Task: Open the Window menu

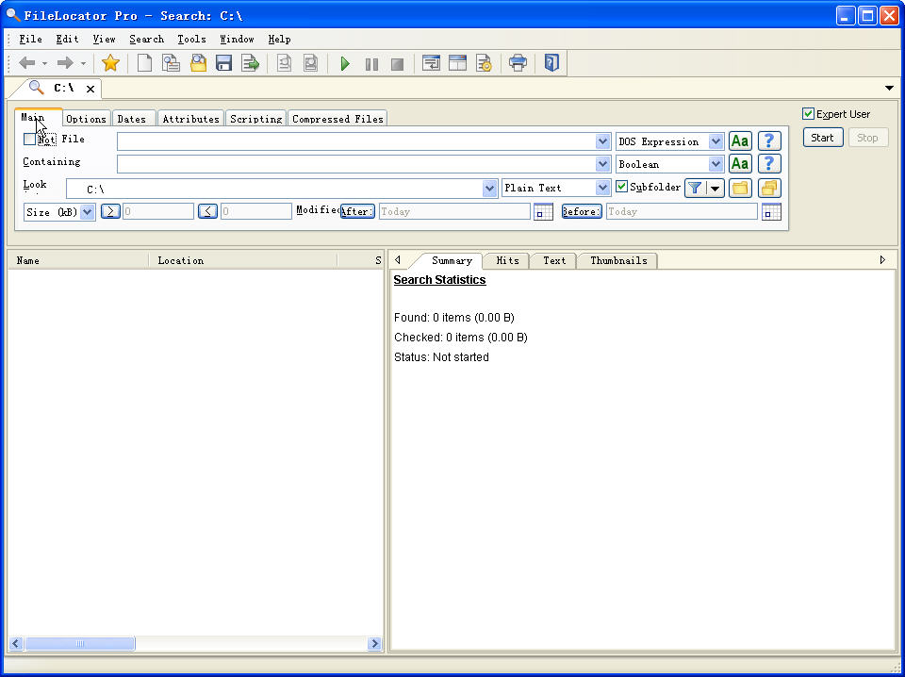Action: [237, 40]
